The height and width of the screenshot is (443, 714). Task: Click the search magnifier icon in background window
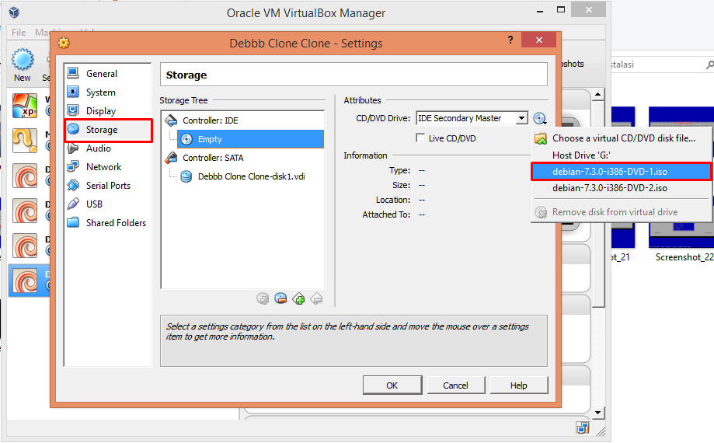tap(709, 65)
